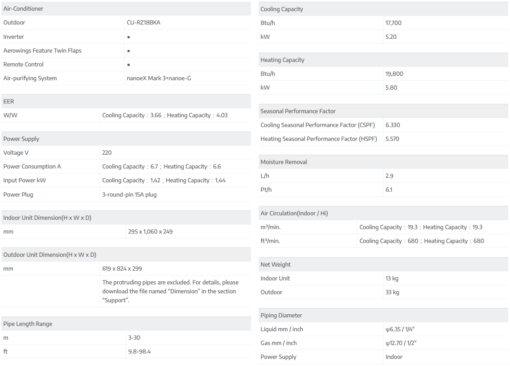Click the Moisture Removal section header
The image size is (510, 366).
(x=284, y=162)
